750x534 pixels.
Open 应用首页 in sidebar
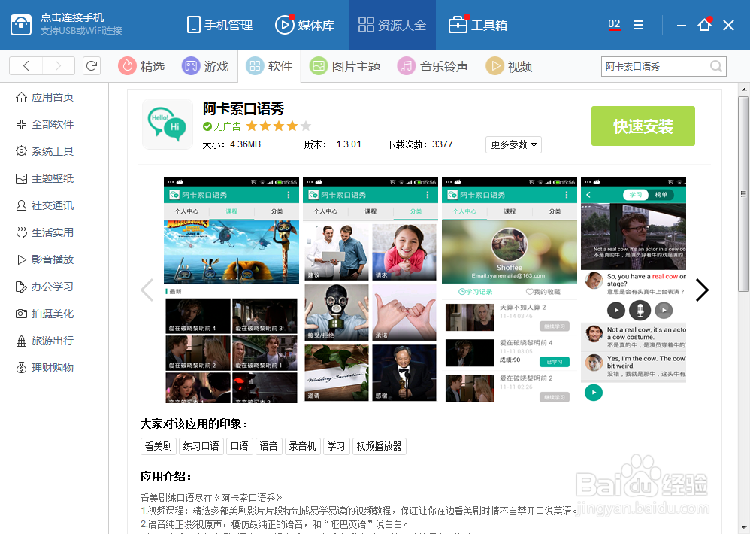click(45, 97)
